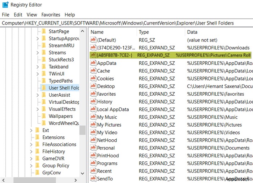Click the History value string icon

[x=93, y=101]
